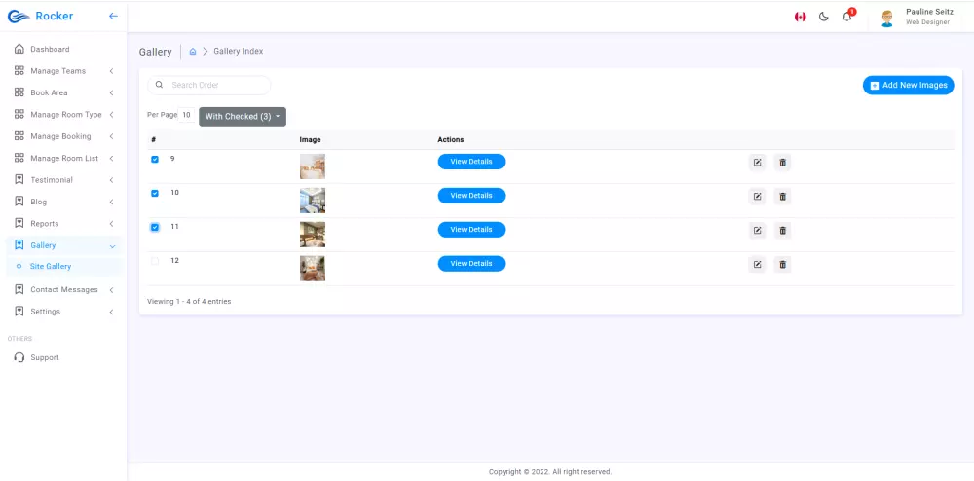Click the Support headset icon
The width and height of the screenshot is (974, 481).
(x=19, y=357)
